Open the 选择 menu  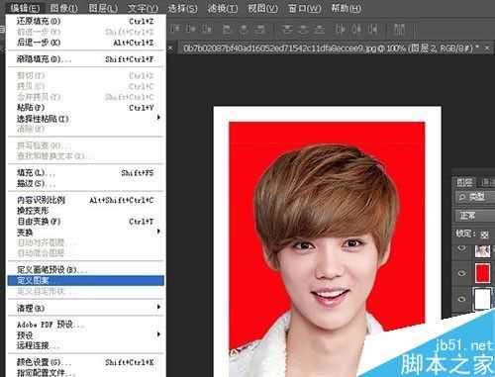(x=182, y=8)
